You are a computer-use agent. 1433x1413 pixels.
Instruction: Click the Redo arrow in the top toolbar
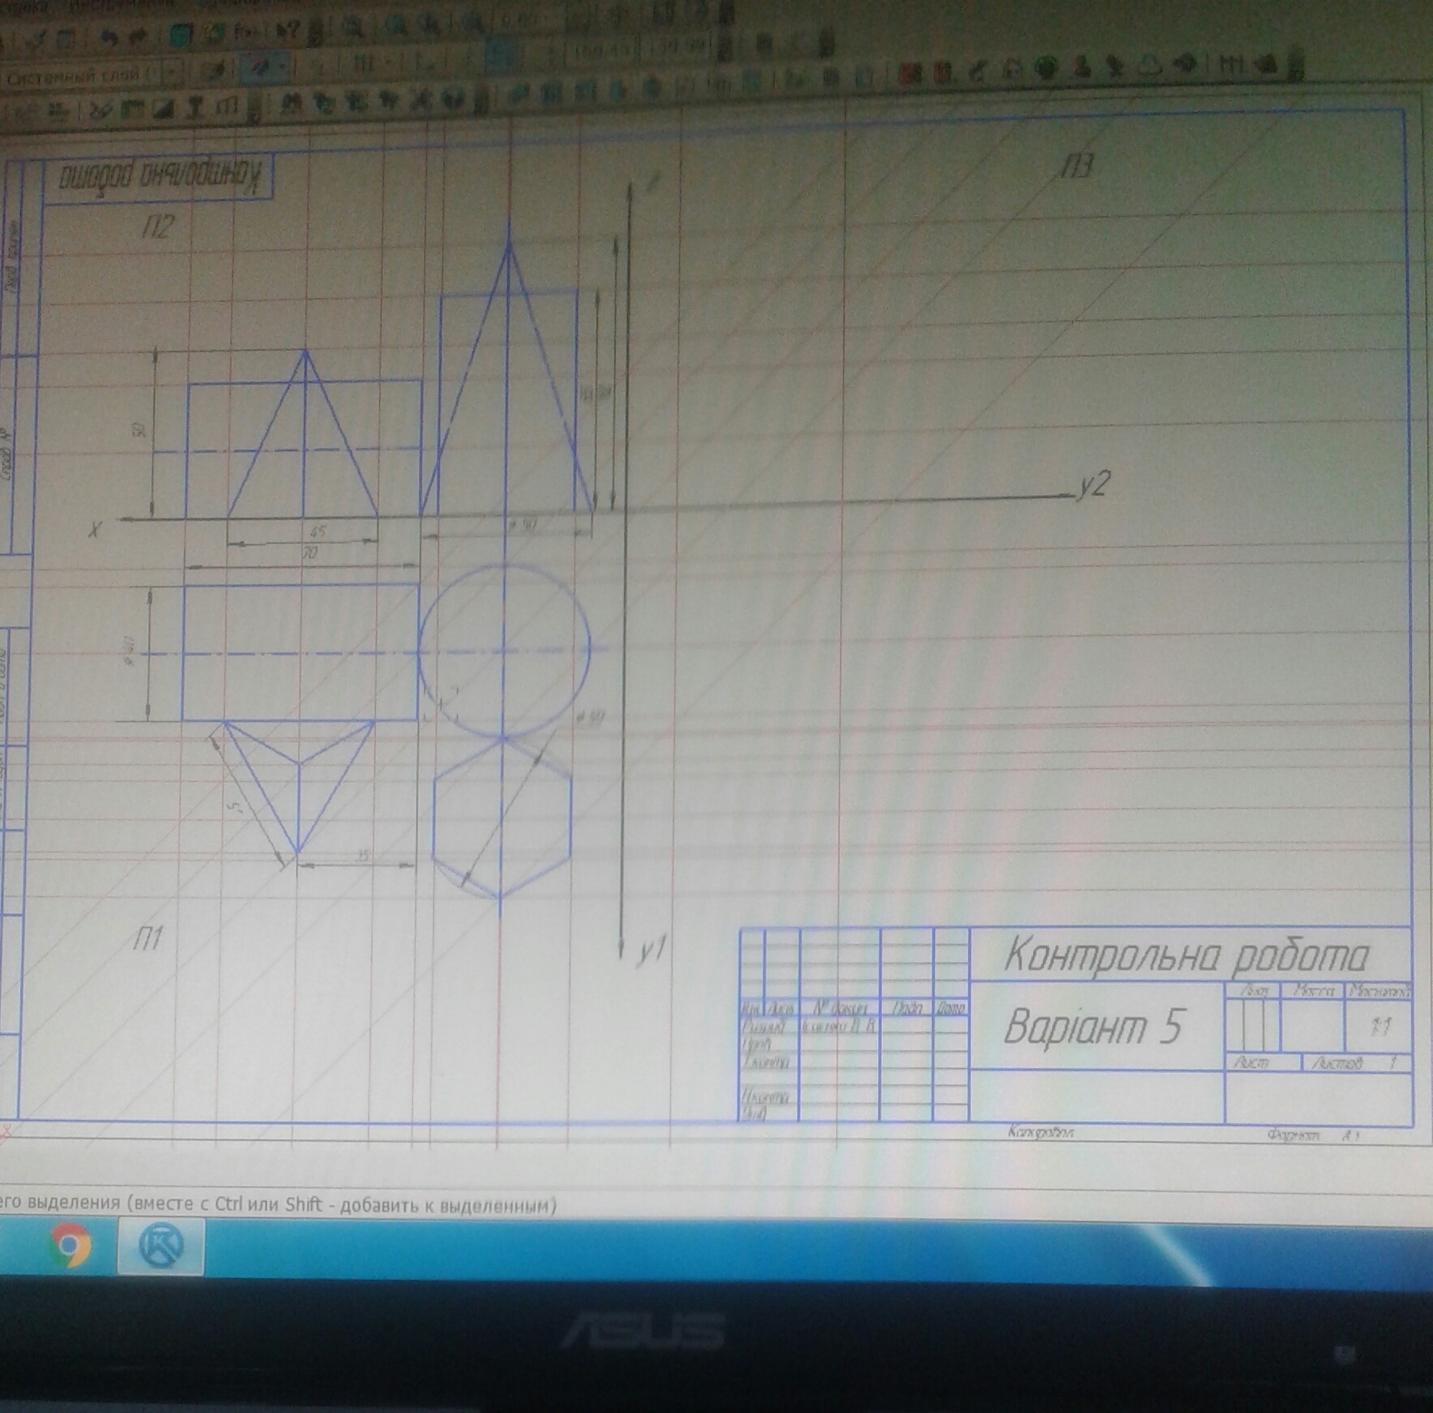[x=140, y=37]
